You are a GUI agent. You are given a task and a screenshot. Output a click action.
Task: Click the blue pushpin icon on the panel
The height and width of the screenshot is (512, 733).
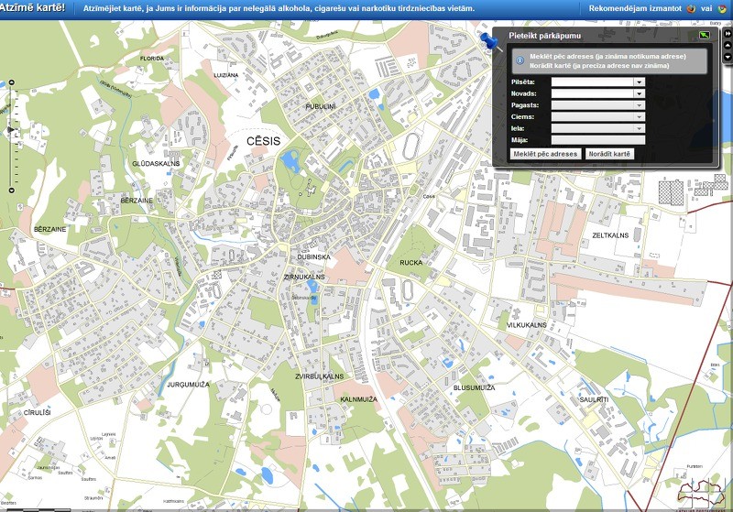tap(489, 41)
